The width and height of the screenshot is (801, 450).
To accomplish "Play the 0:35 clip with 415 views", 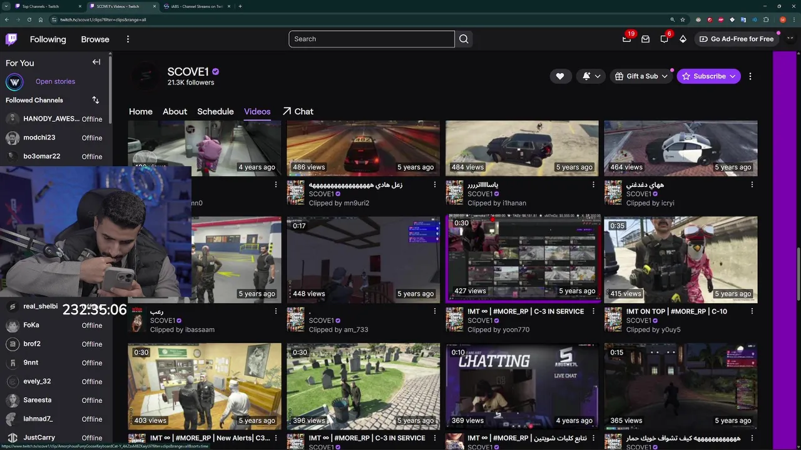I will [681, 259].
